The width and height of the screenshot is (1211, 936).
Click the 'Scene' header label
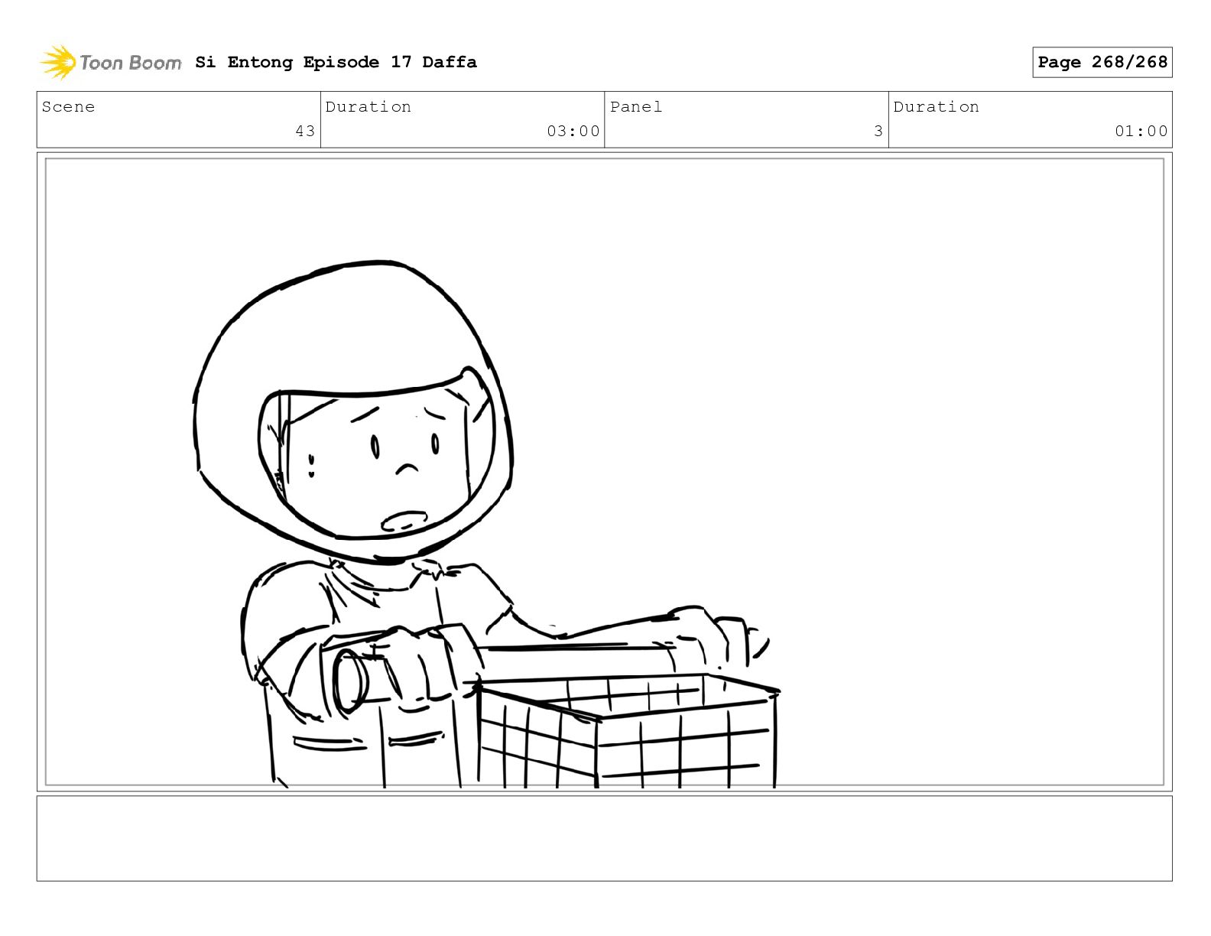(68, 107)
